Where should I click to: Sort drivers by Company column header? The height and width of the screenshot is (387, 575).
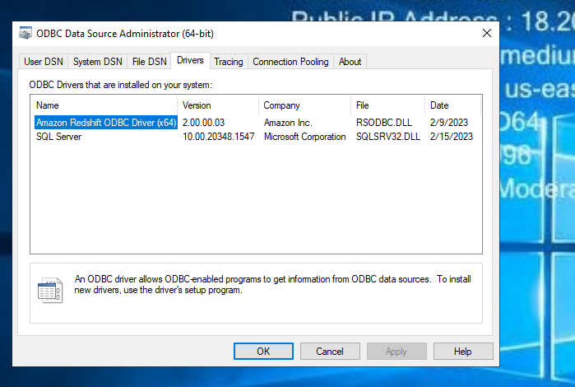pos(304,105)
